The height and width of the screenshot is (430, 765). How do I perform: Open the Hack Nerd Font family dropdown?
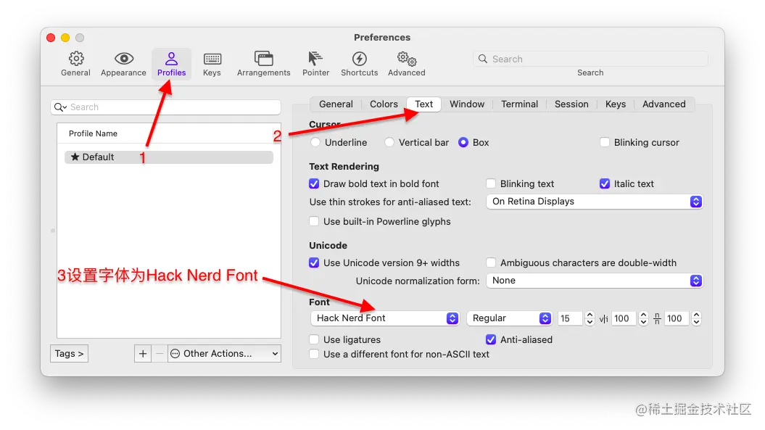pyautogui.click(x=384, y=318)
